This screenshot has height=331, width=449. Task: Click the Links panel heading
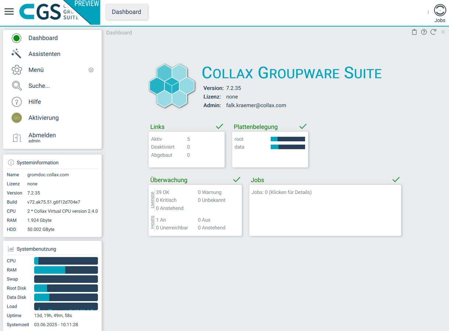pos(157,127)
